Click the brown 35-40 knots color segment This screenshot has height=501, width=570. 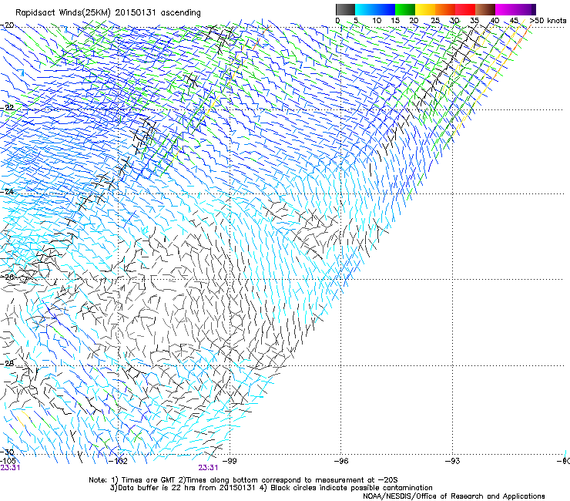(485, 9)
